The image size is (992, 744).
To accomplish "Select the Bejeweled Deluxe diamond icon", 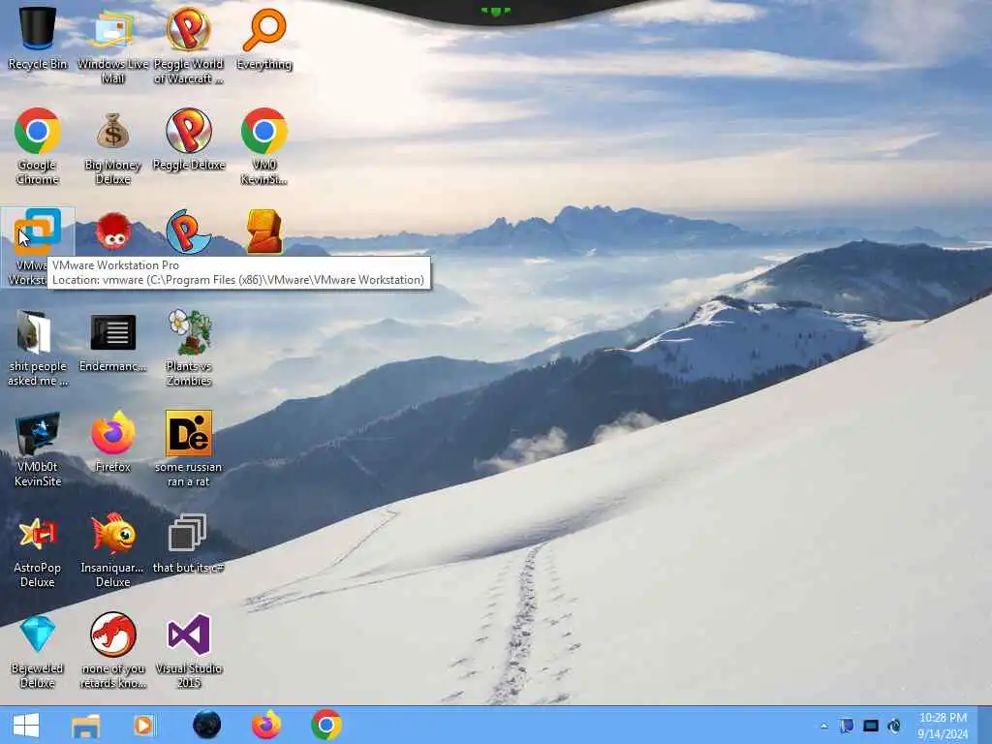I will point(38,650).
